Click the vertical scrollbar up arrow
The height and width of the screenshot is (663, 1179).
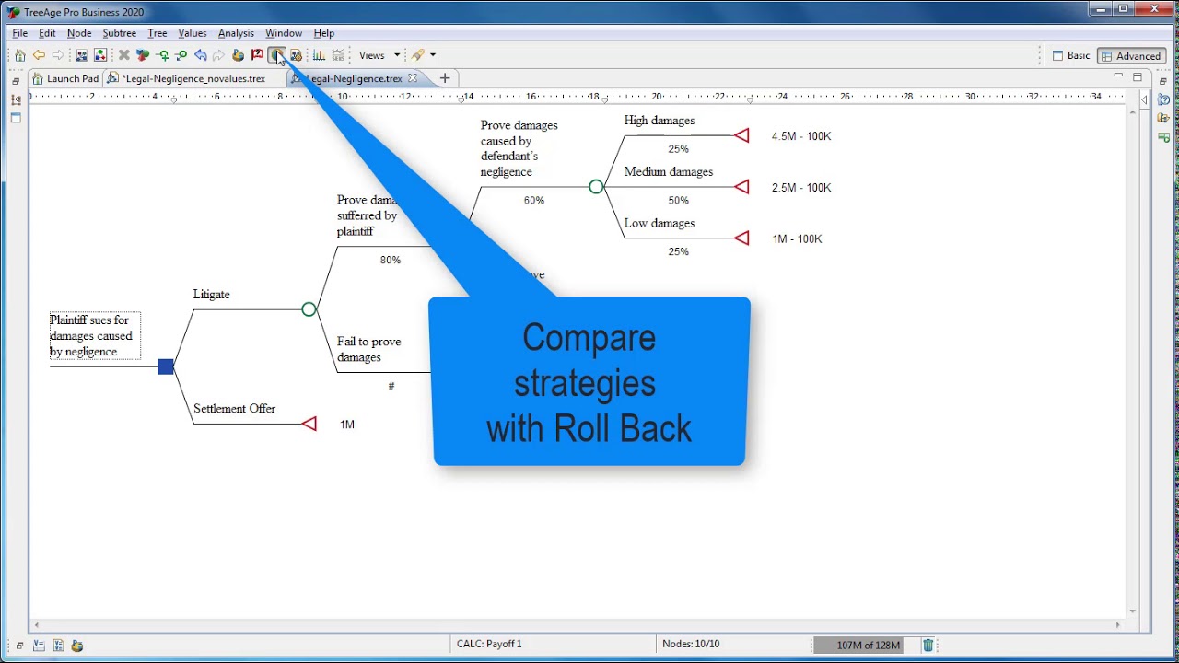(1132, 111)
